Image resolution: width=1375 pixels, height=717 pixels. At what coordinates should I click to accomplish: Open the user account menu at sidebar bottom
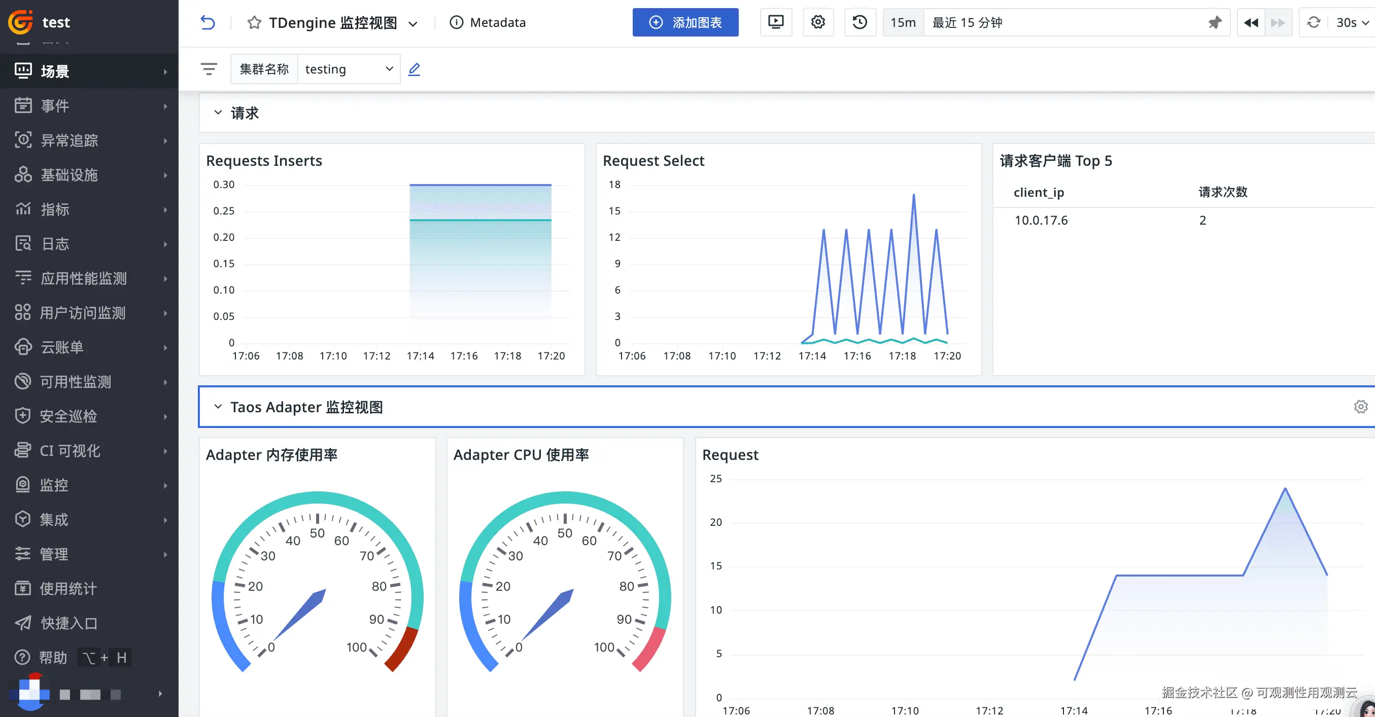89,694
